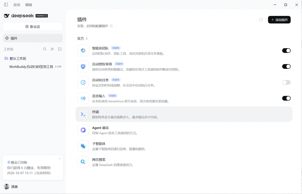Open the 子智能体 plugin icon
Viewport: 302px width, 194px height.
[x=83, y=146]
